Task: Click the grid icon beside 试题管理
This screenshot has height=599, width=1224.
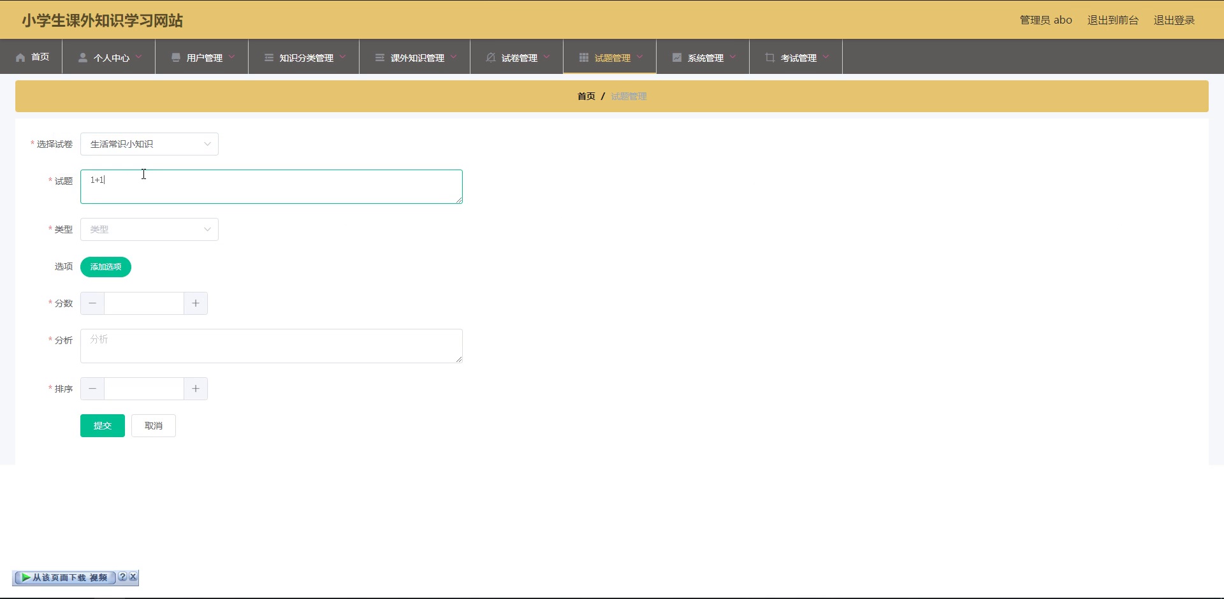Action: 584,57
